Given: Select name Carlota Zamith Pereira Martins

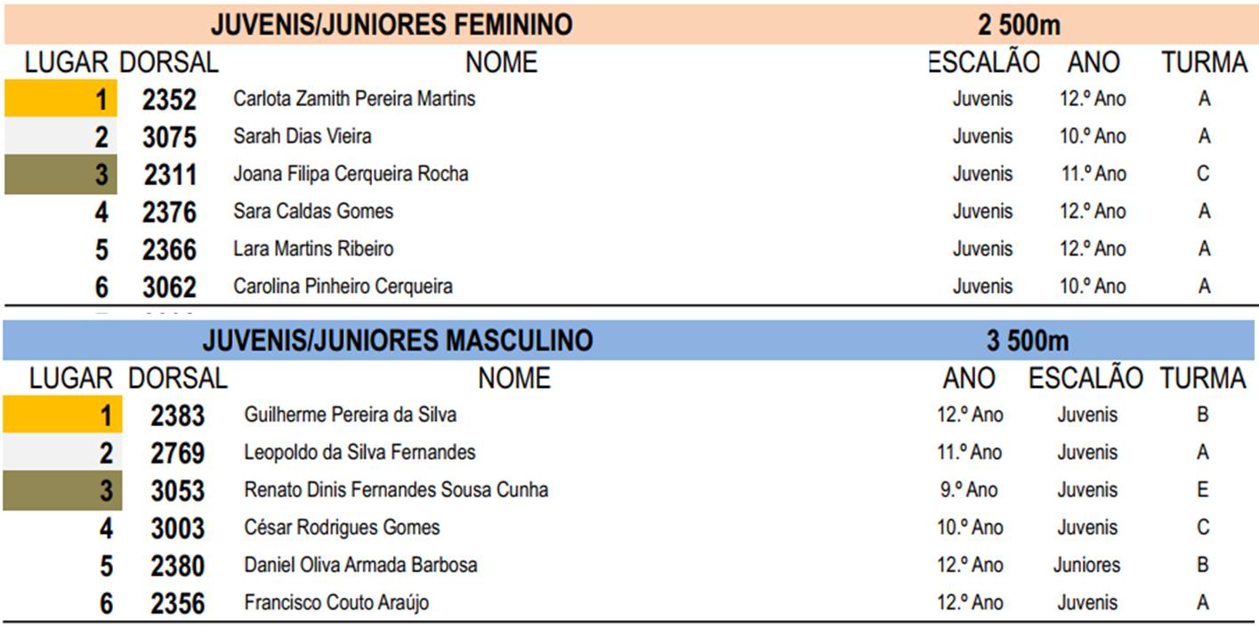Looking at the screenshot, I should pyautogui.click(x=354, y=99).
